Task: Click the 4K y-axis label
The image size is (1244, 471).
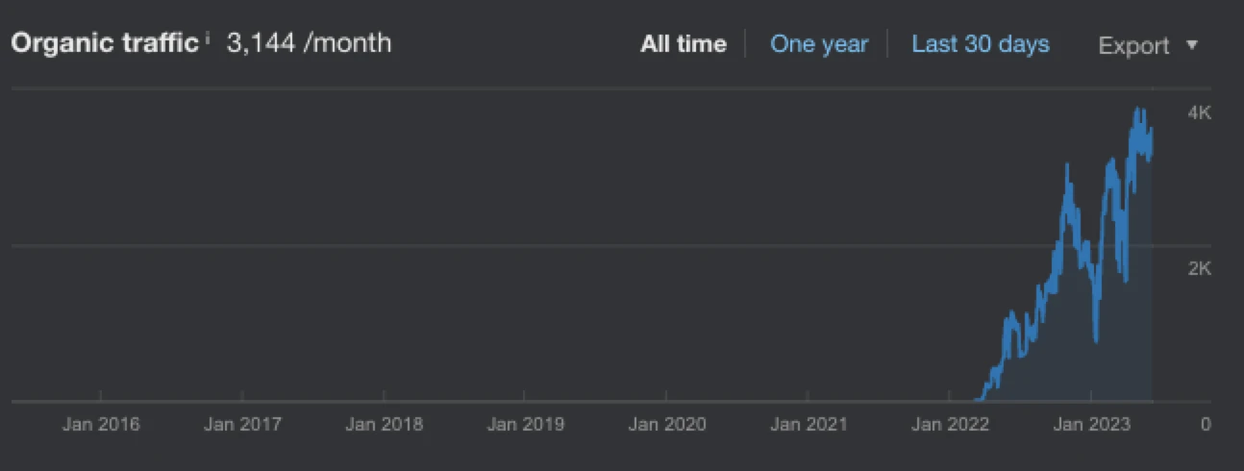Action: (x=1200, y=112)
